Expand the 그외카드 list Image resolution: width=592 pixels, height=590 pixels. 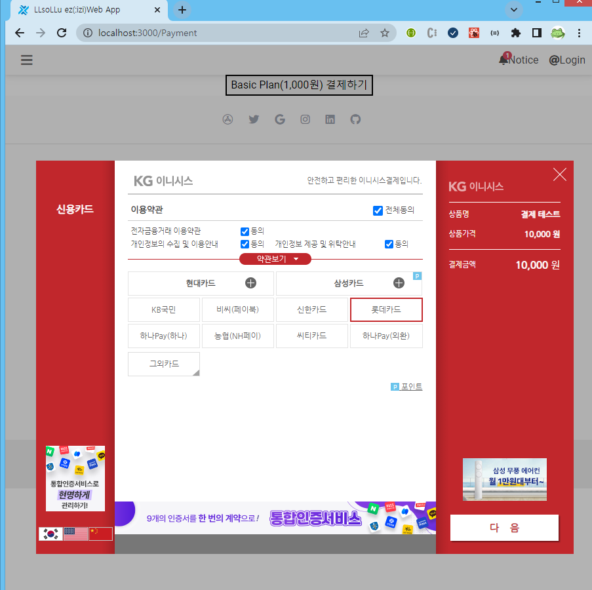pyautogui.click(x=164, y=364)
